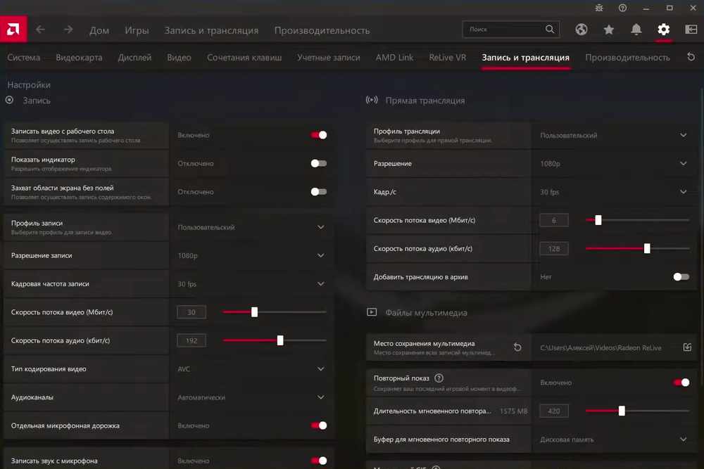The height and width of the screenshot is (469, 704).
Task: Open notifications bell icon
Action: pyautogui.click(x=636, y=30)
